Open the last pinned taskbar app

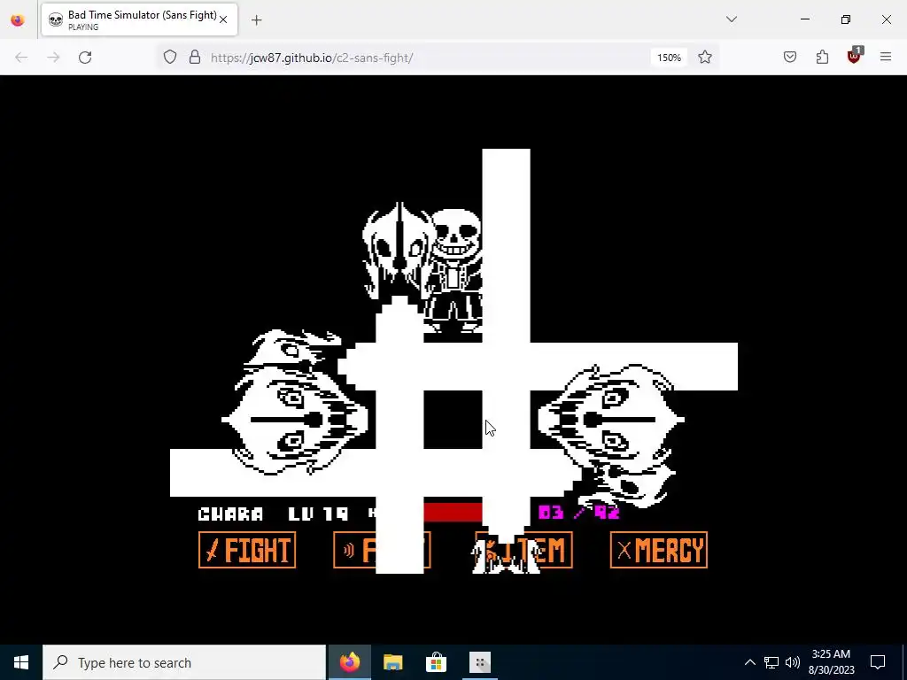479,662
